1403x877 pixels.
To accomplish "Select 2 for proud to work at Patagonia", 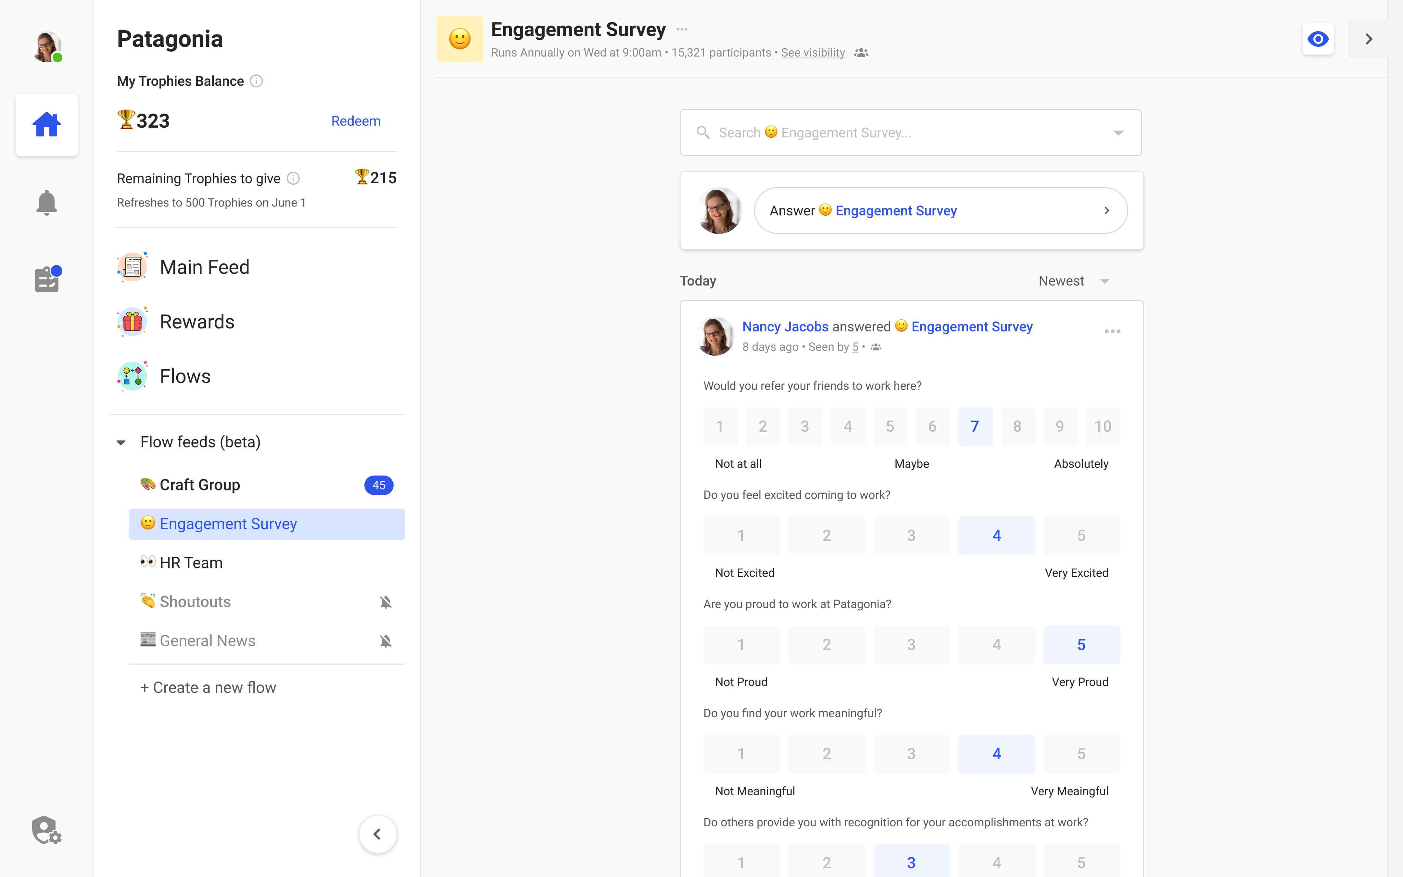I will (827, 644).
